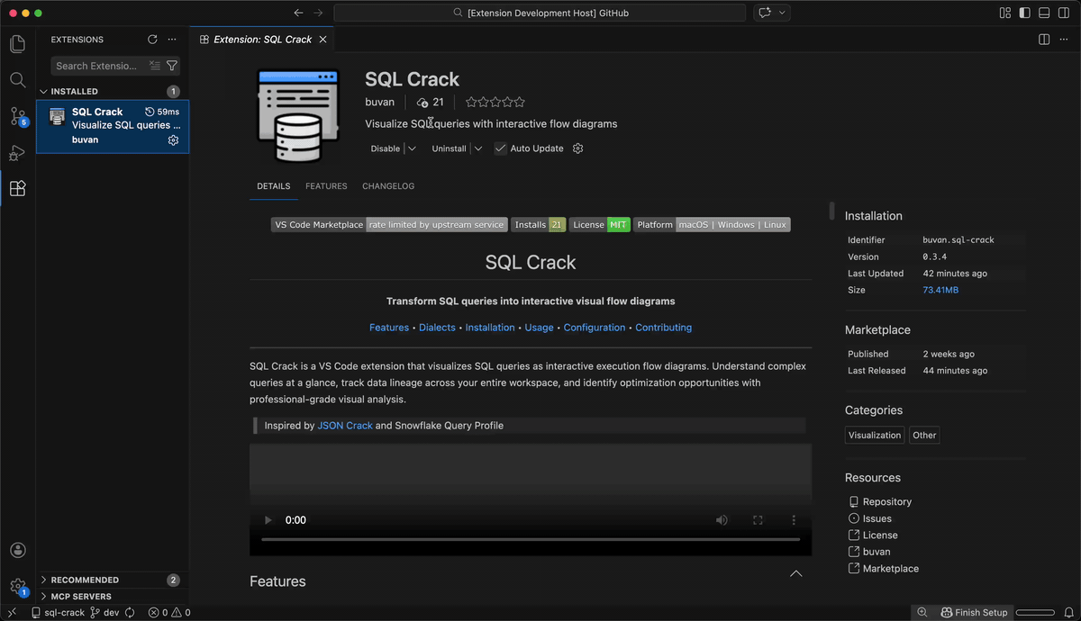This screenshot has width=1081, height=621.
Task: Clear extensions search results icon
Action: coord(155,66)
